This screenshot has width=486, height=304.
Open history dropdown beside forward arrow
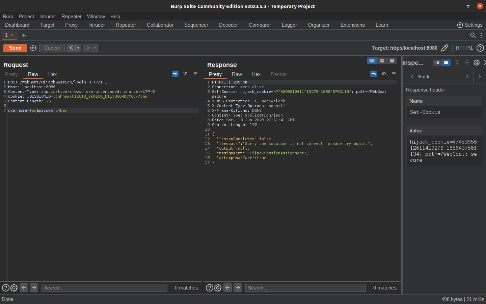point(95,48)
